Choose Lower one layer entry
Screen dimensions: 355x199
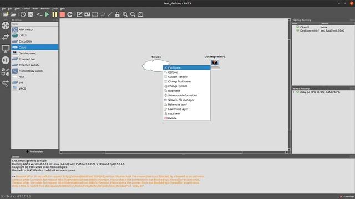pos(186,109)
